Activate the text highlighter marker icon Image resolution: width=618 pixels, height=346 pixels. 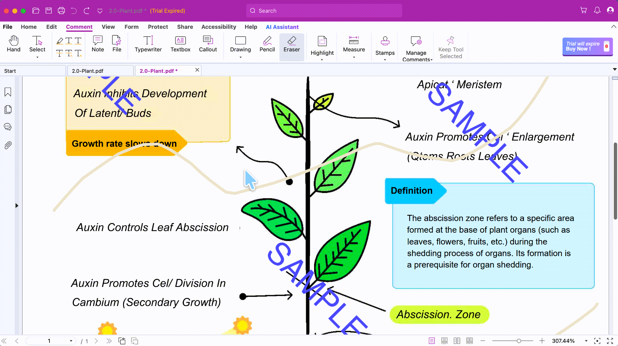pos(60,41)
